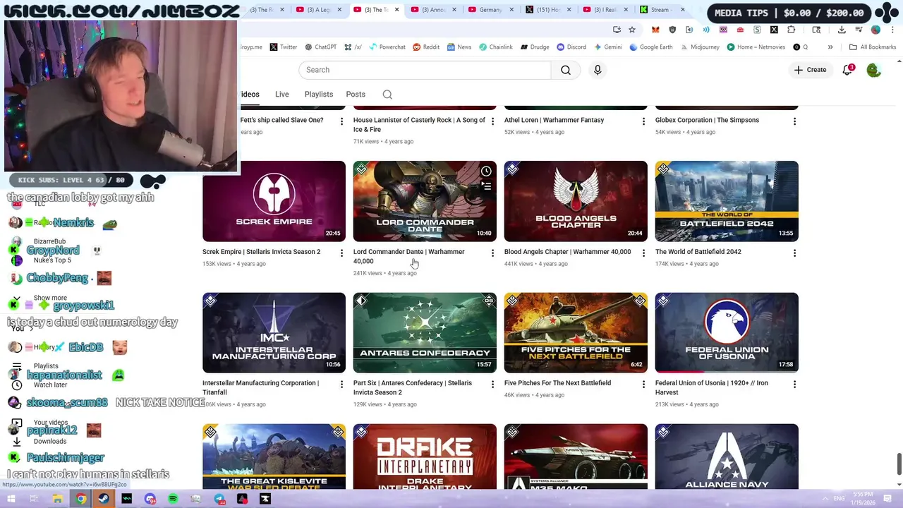Click Add to queue icon on Dante thumbnail
The width and height of the screenshot is (903, 508).
tap(486, 186)
